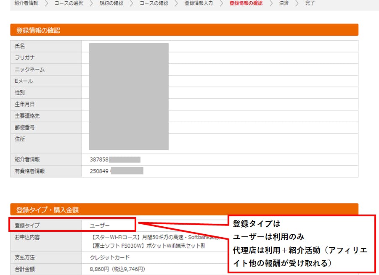The width and height of the screenshot is (379, 275).
Task: Click the highlighted 登録情報の確認 breadcrumb step
Action: (x=246, y=3)
